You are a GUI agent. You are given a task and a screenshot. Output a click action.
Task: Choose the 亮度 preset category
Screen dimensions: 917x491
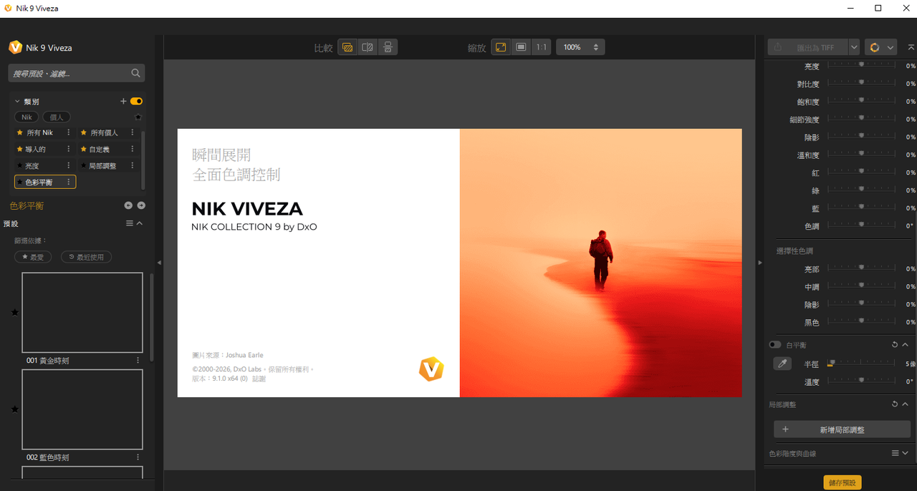(x=32, y=165)
